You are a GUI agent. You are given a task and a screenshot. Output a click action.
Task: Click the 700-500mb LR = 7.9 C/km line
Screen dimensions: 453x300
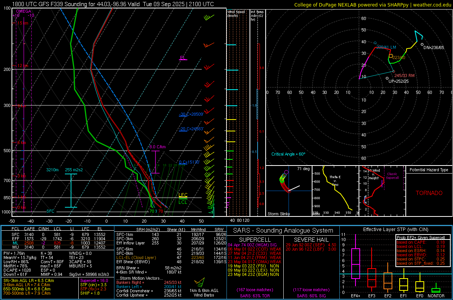(x=27, y=293)
